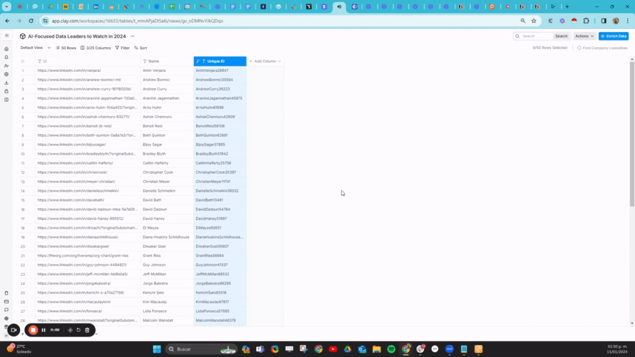Pause the screen recording
The image size is (635, 357).
(x=43, y=330)
